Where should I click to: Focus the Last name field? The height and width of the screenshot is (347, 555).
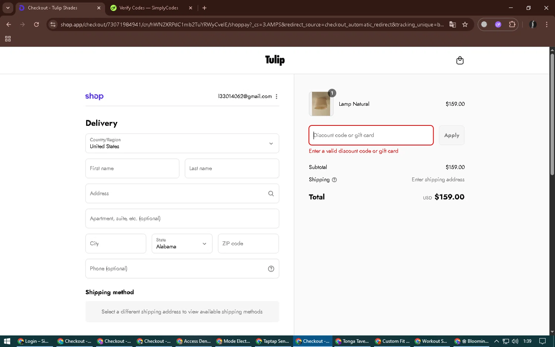click(232, 168)
